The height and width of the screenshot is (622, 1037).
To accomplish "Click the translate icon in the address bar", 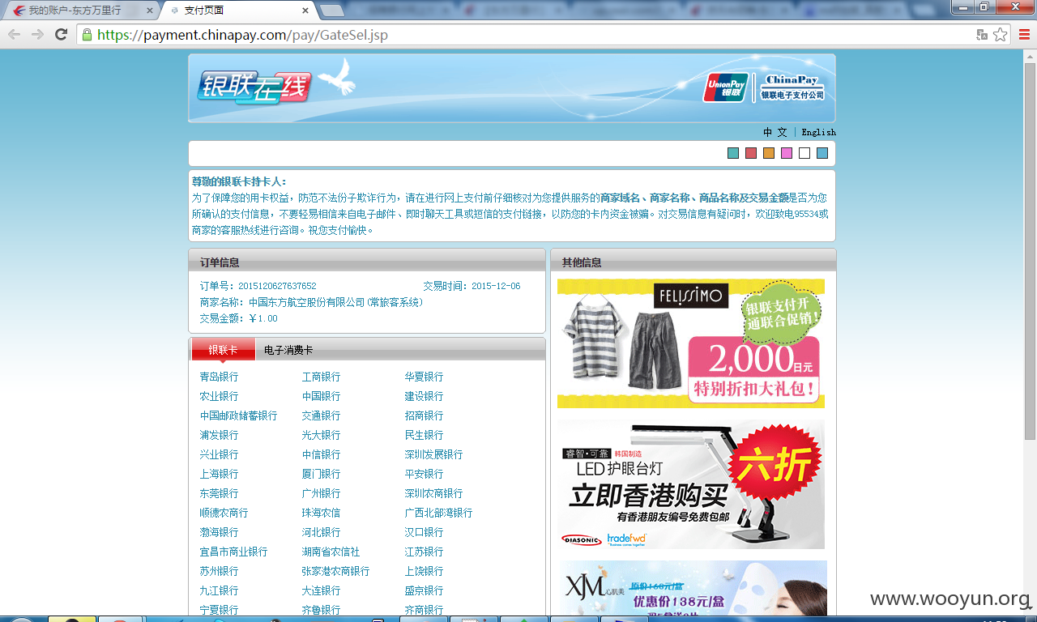I will [982, 35].
